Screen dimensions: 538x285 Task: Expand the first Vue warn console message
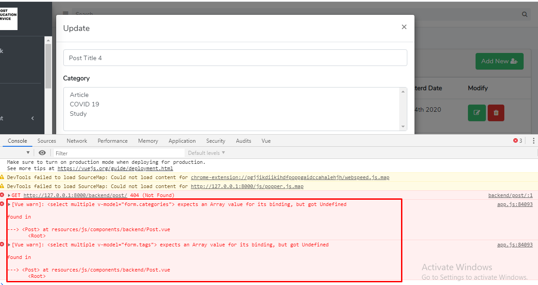click(9, 204)
